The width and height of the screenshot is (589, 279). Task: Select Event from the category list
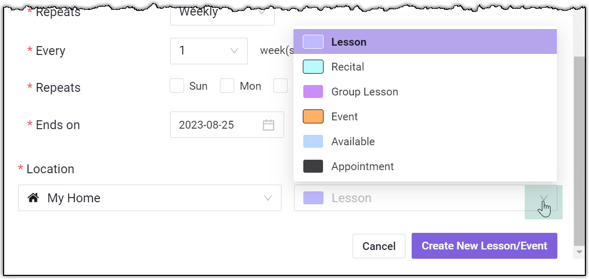(344, 117)
